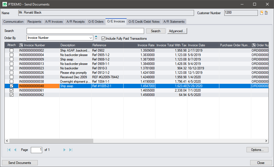Open the Communication tab
The image size is (274, 167).
click(x=13, y=22)
